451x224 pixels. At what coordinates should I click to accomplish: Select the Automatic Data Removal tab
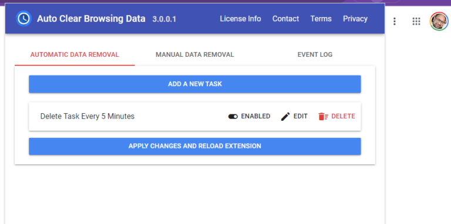(75, 55)
